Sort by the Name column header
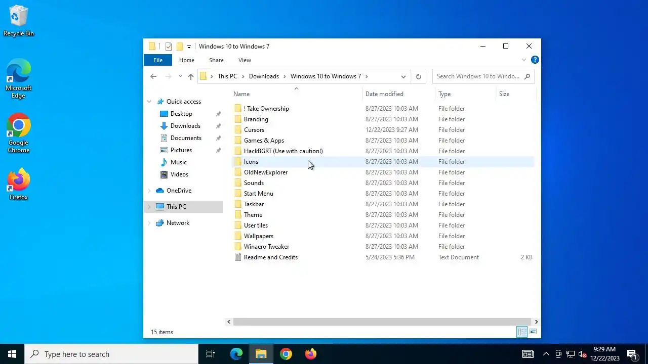This screenshot has width=648, height=364. (296, 94)
